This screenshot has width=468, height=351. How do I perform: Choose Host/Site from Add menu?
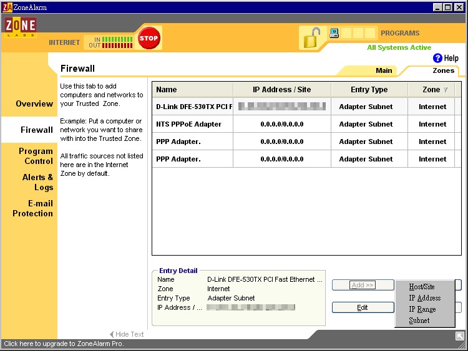(421, 287)
